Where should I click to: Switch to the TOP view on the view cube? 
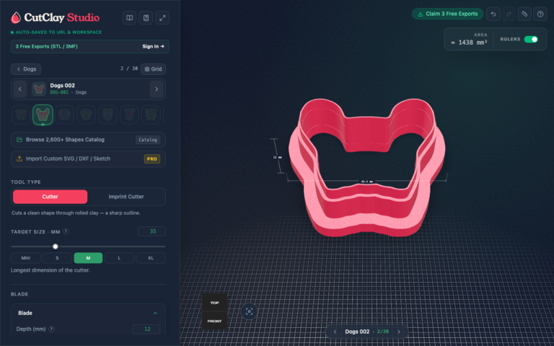tap(214, 303)
